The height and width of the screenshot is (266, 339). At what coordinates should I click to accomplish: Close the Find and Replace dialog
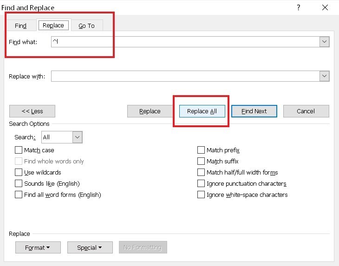click(325, 7)
